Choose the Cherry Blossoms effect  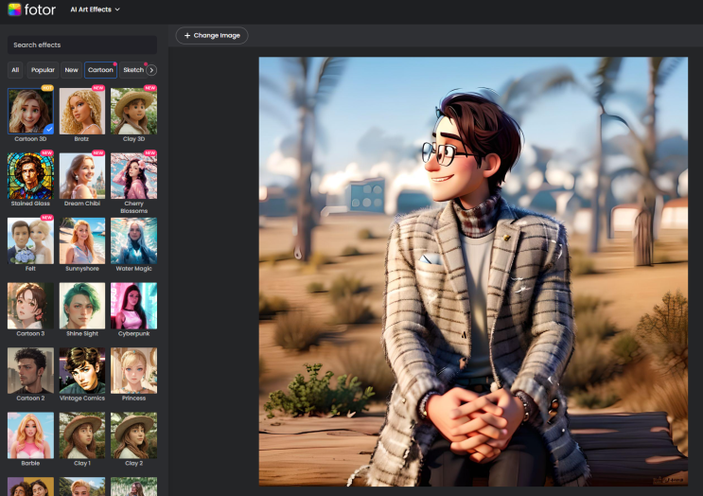pos(133,175)
